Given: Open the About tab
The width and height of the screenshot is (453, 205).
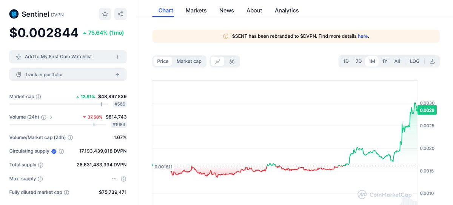Looking at the screenshot, I should point(254,10).
